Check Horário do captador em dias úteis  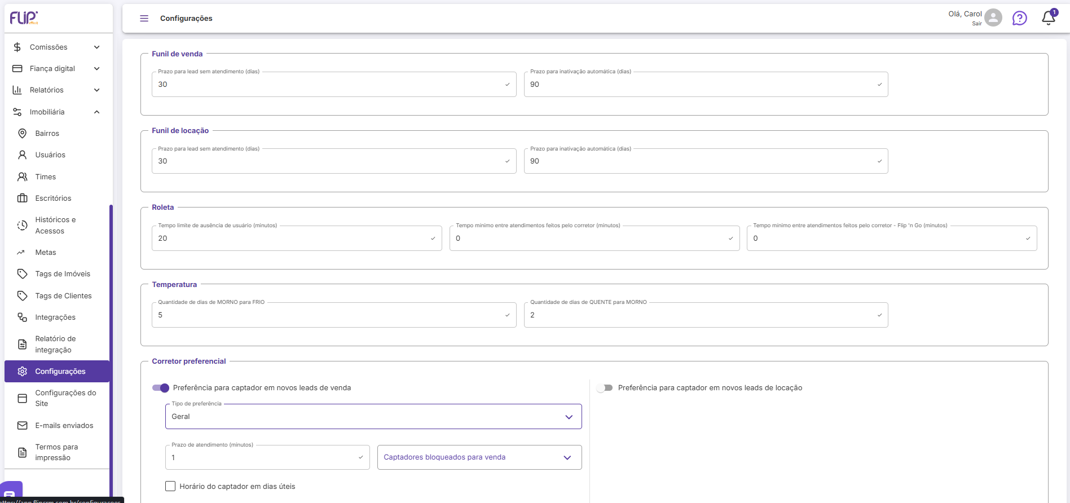(170, 486)
